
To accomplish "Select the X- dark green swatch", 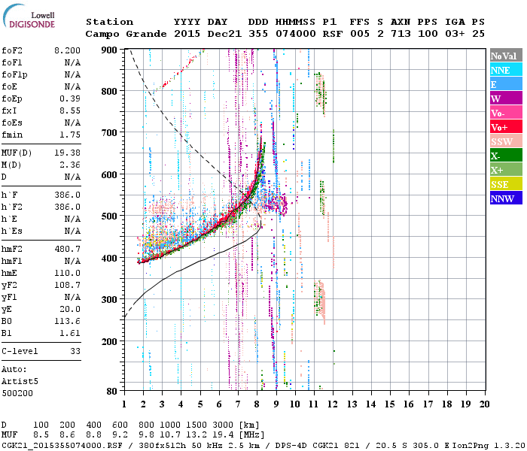I will click(506, 156).
